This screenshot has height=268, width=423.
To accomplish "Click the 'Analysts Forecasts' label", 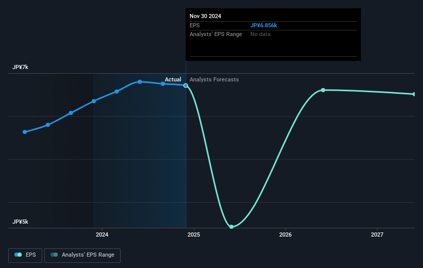I will 214,79.
